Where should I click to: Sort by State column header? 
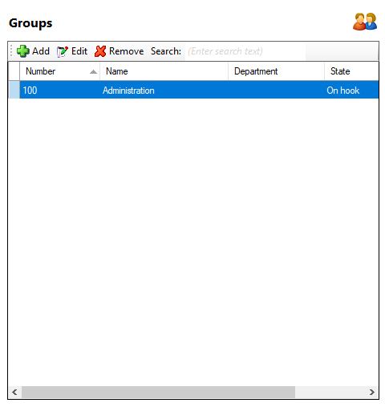click(351, 71)
